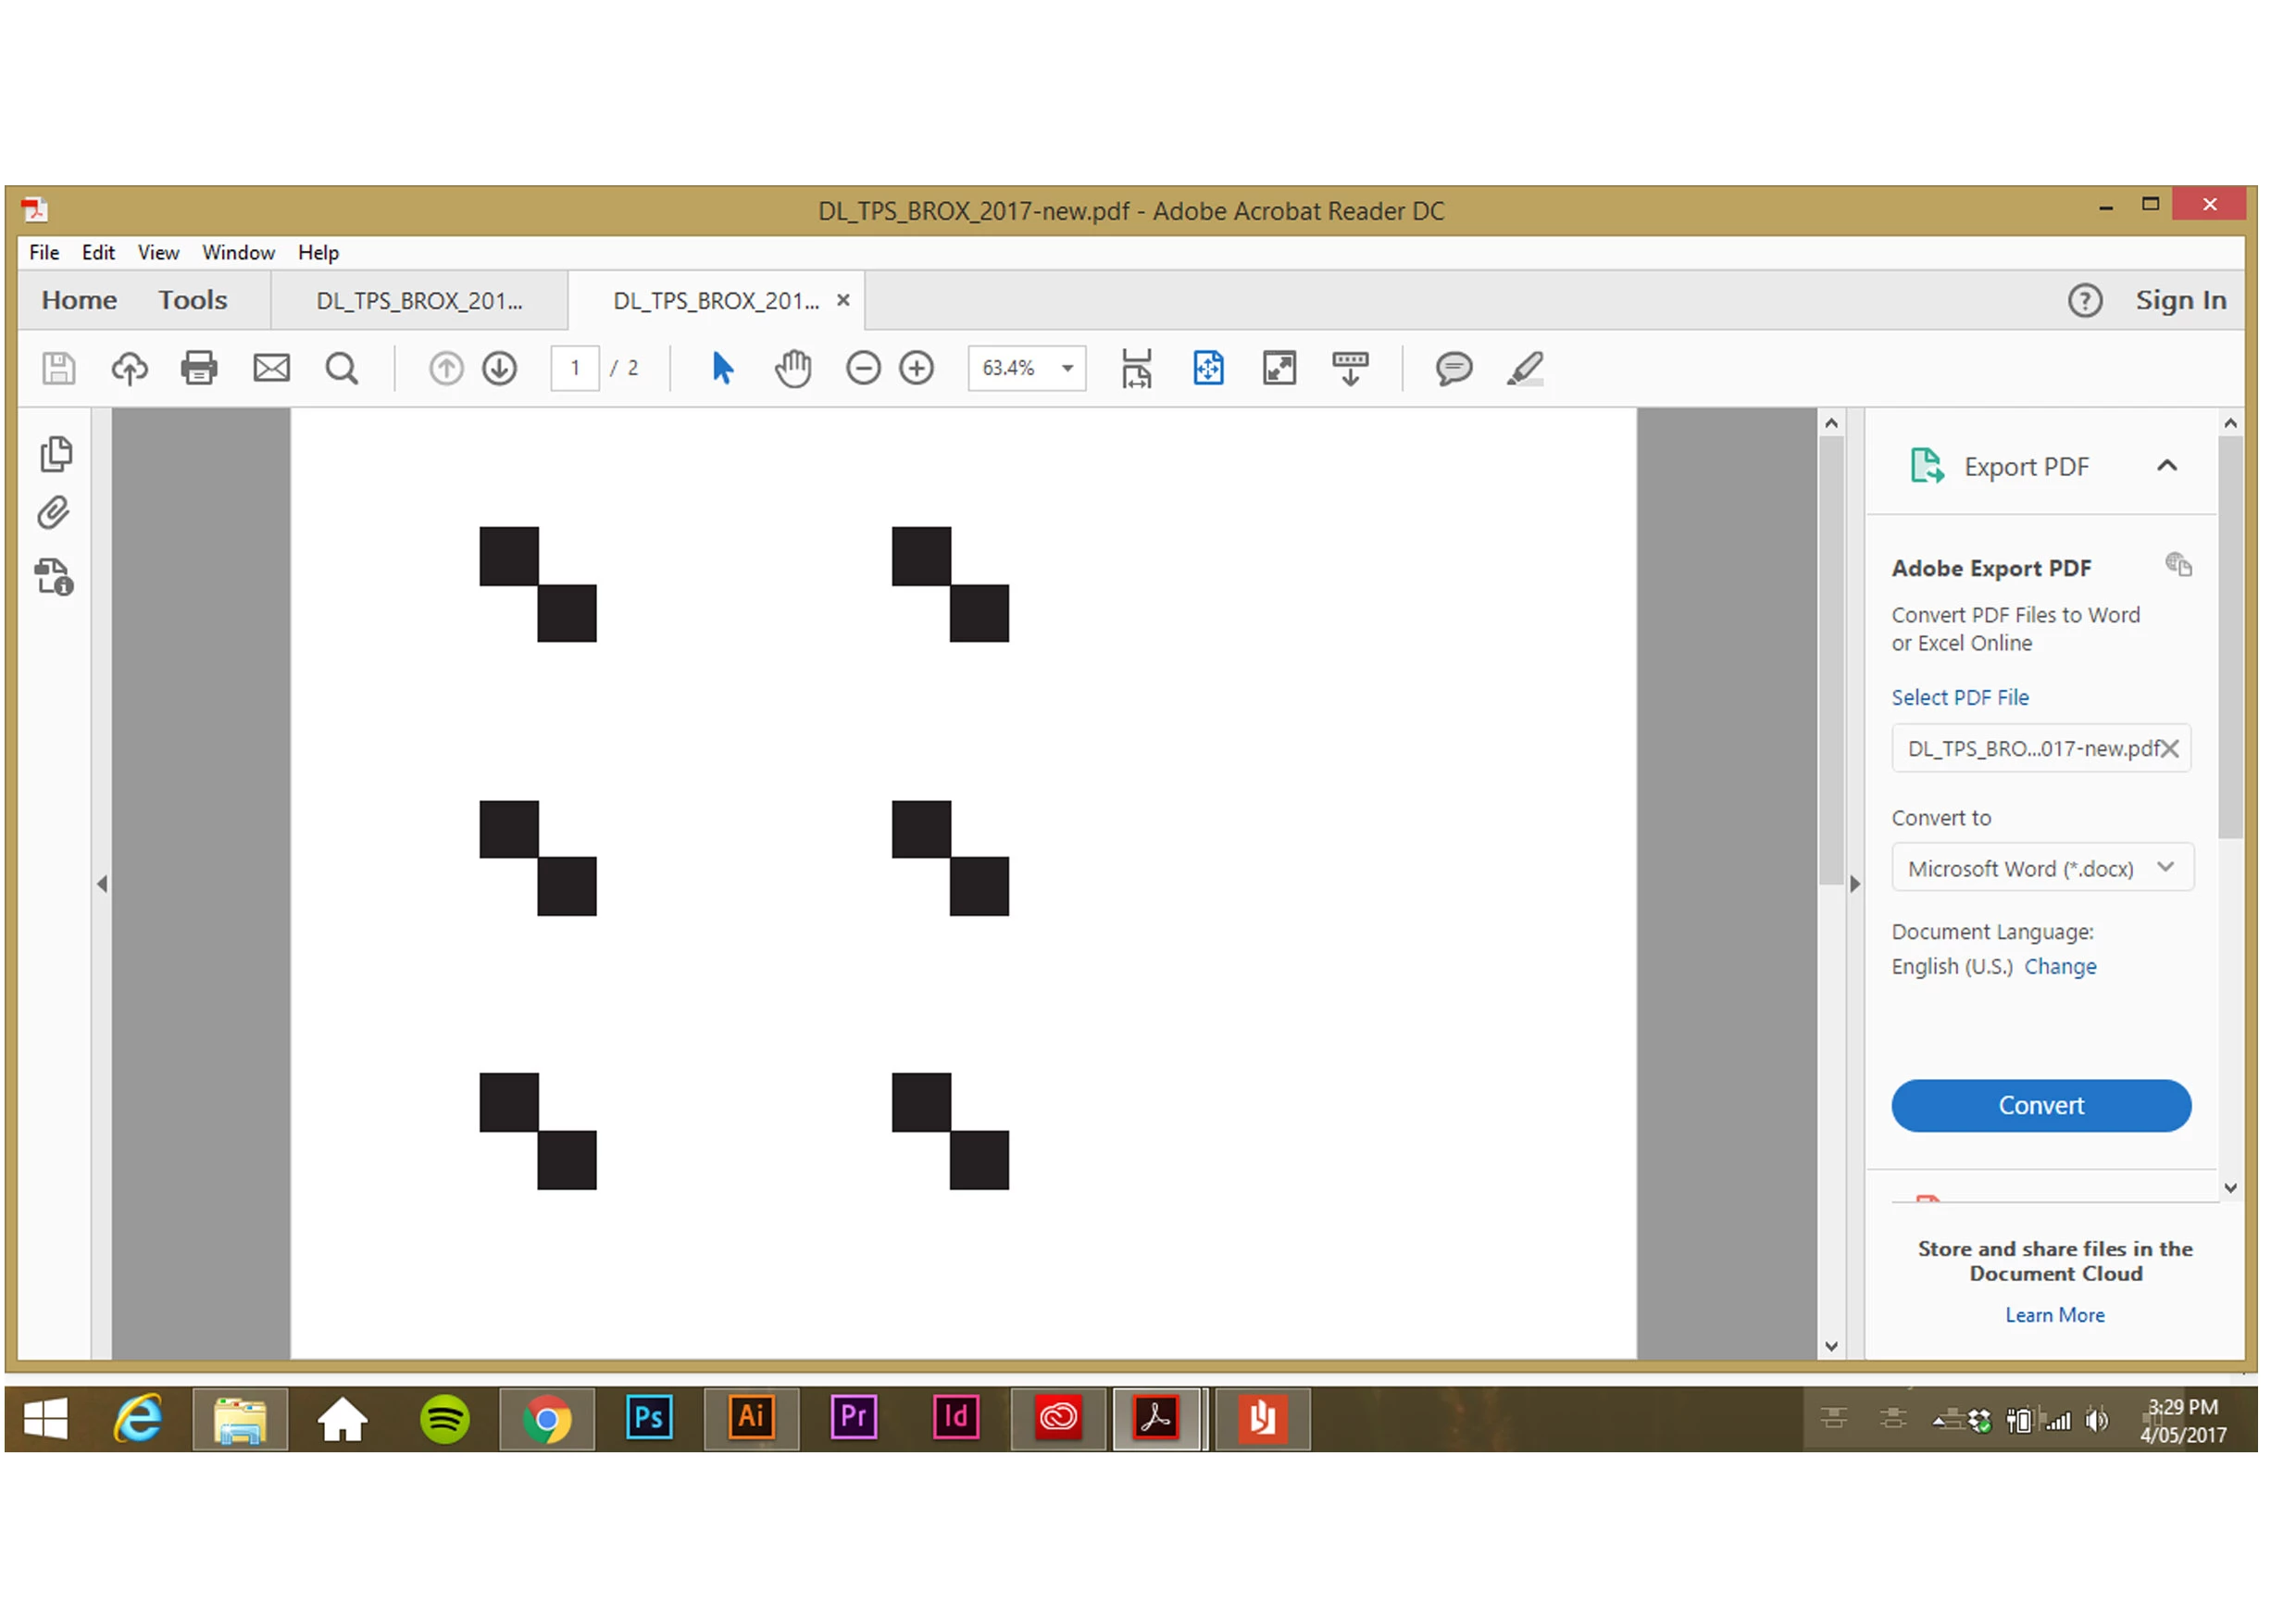Add a comment with the sticky note tool
This screenshot has height=1619, width=2296.
1453,369
